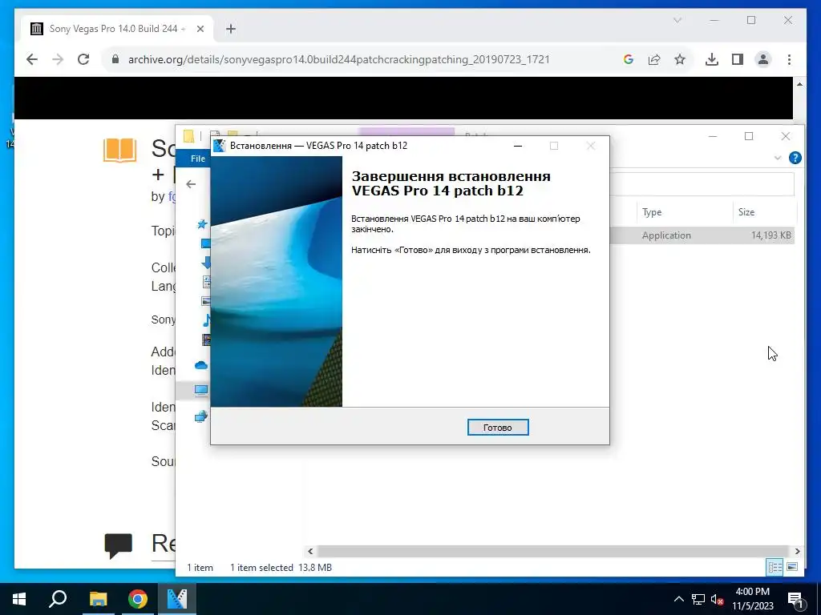Click the Explorer search box
This screenshot has width=821, height=615.
702,184
